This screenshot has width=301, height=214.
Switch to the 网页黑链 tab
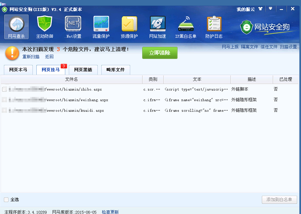[x=83, y=70]
